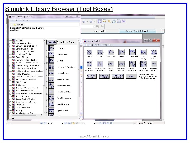The height and width of the screenshot is (143, 190).
Task: Open Sources block in Library: simulink window
Action: pos(89,52)
